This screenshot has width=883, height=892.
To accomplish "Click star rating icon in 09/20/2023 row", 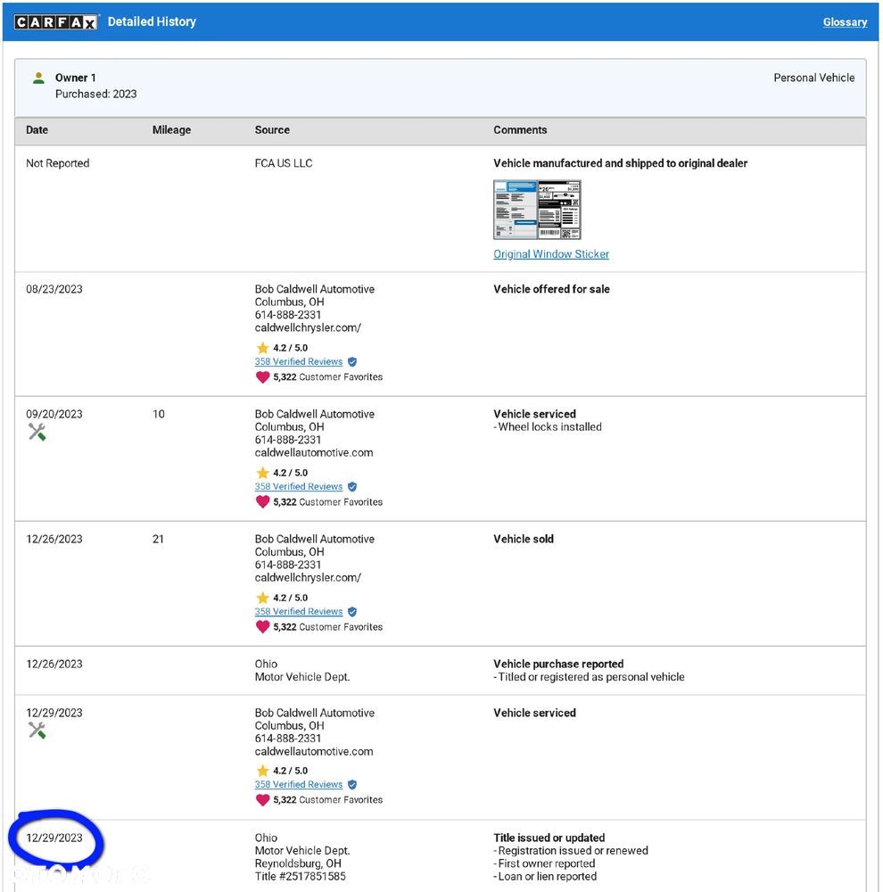I will [x=262, y=473].
